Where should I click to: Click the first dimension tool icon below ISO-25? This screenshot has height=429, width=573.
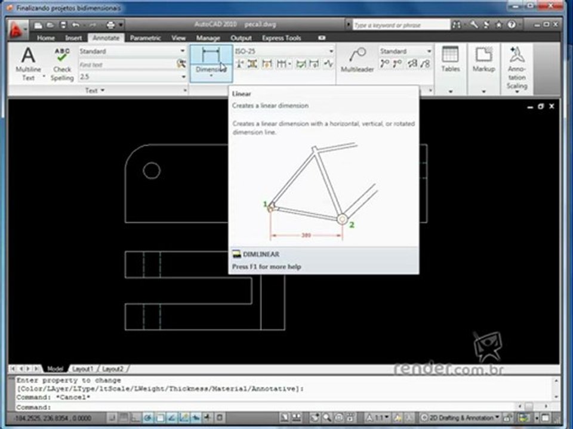(x=240, y=64)
